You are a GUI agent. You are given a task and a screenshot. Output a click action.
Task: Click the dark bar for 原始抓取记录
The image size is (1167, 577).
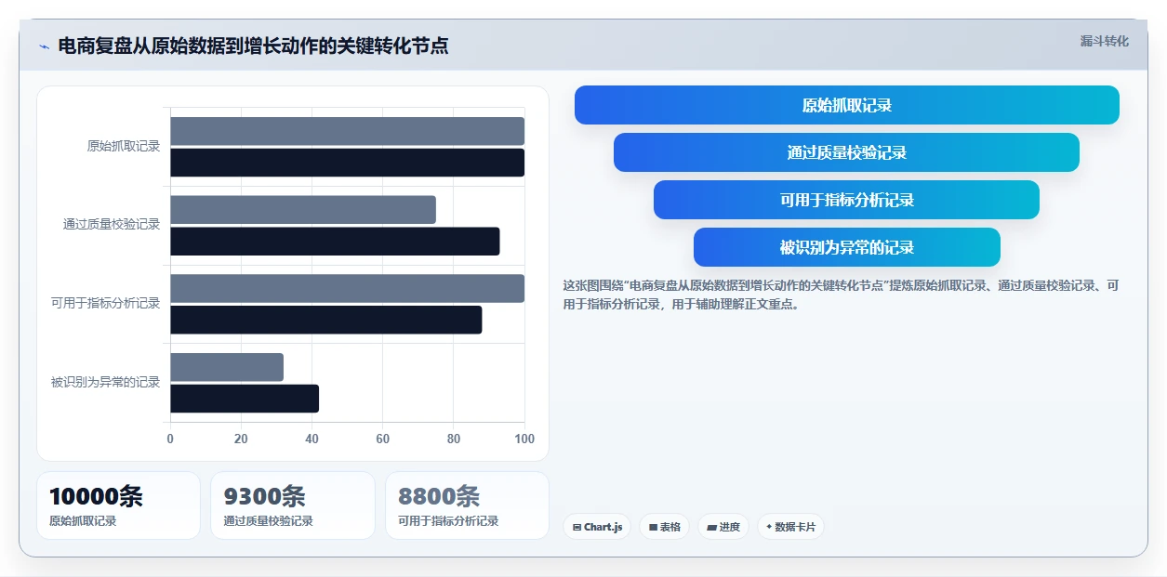click(x=347, y=163)
